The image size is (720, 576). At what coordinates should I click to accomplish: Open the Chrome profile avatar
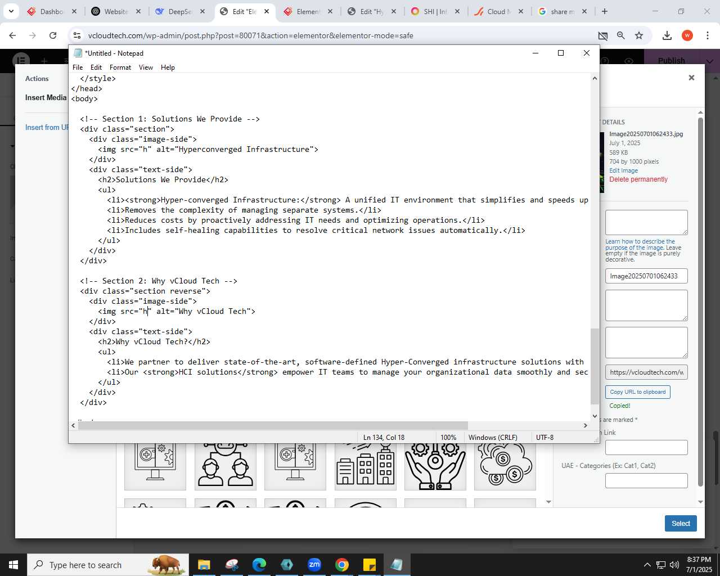tap(687, 35)
